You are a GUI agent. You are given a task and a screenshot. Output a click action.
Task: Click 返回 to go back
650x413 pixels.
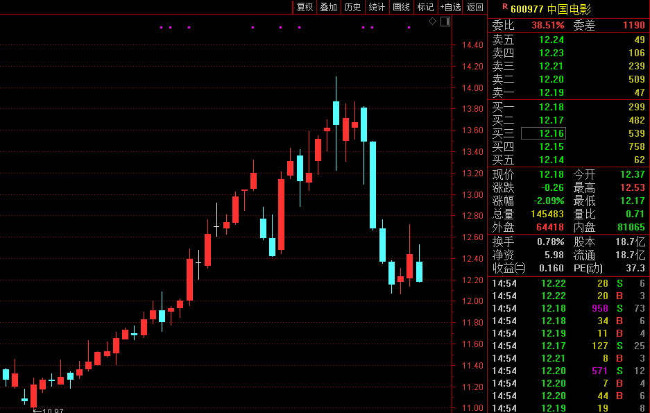pyautogui.click(x=475, y=8)
